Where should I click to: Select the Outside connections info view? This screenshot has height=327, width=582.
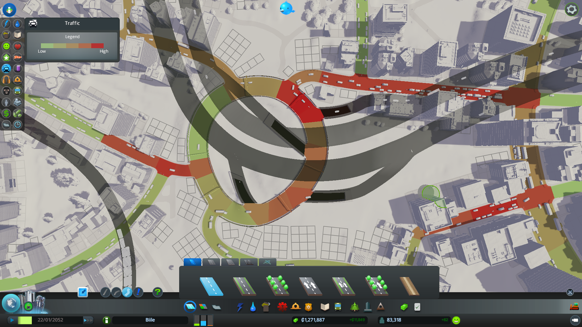pos(17,102)
